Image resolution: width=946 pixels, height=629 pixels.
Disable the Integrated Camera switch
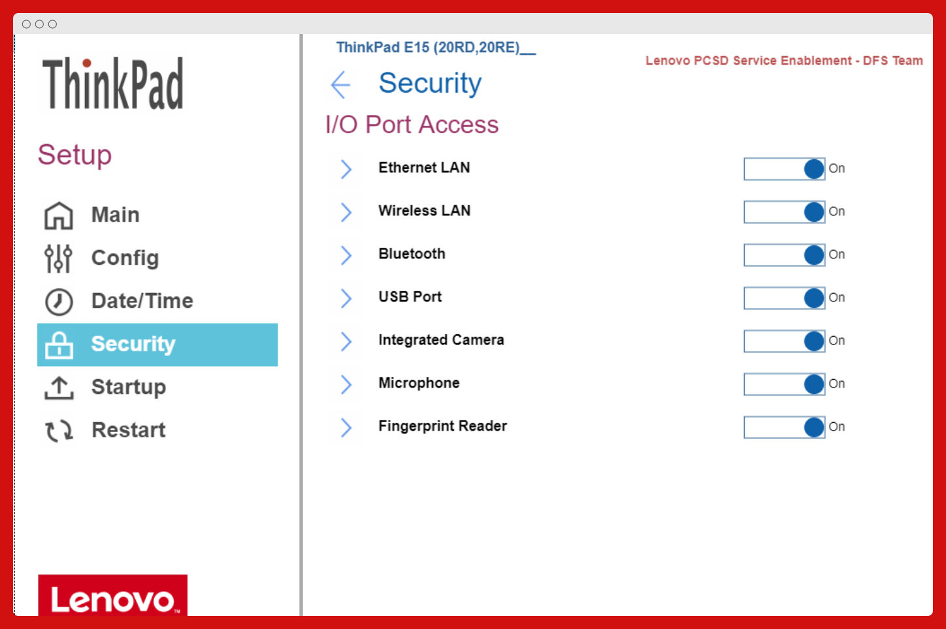[x=785, y=341]
